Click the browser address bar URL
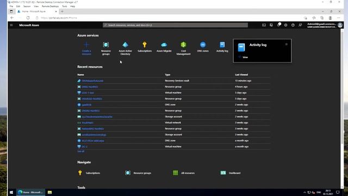348x196 pixels. pos(59,18)
